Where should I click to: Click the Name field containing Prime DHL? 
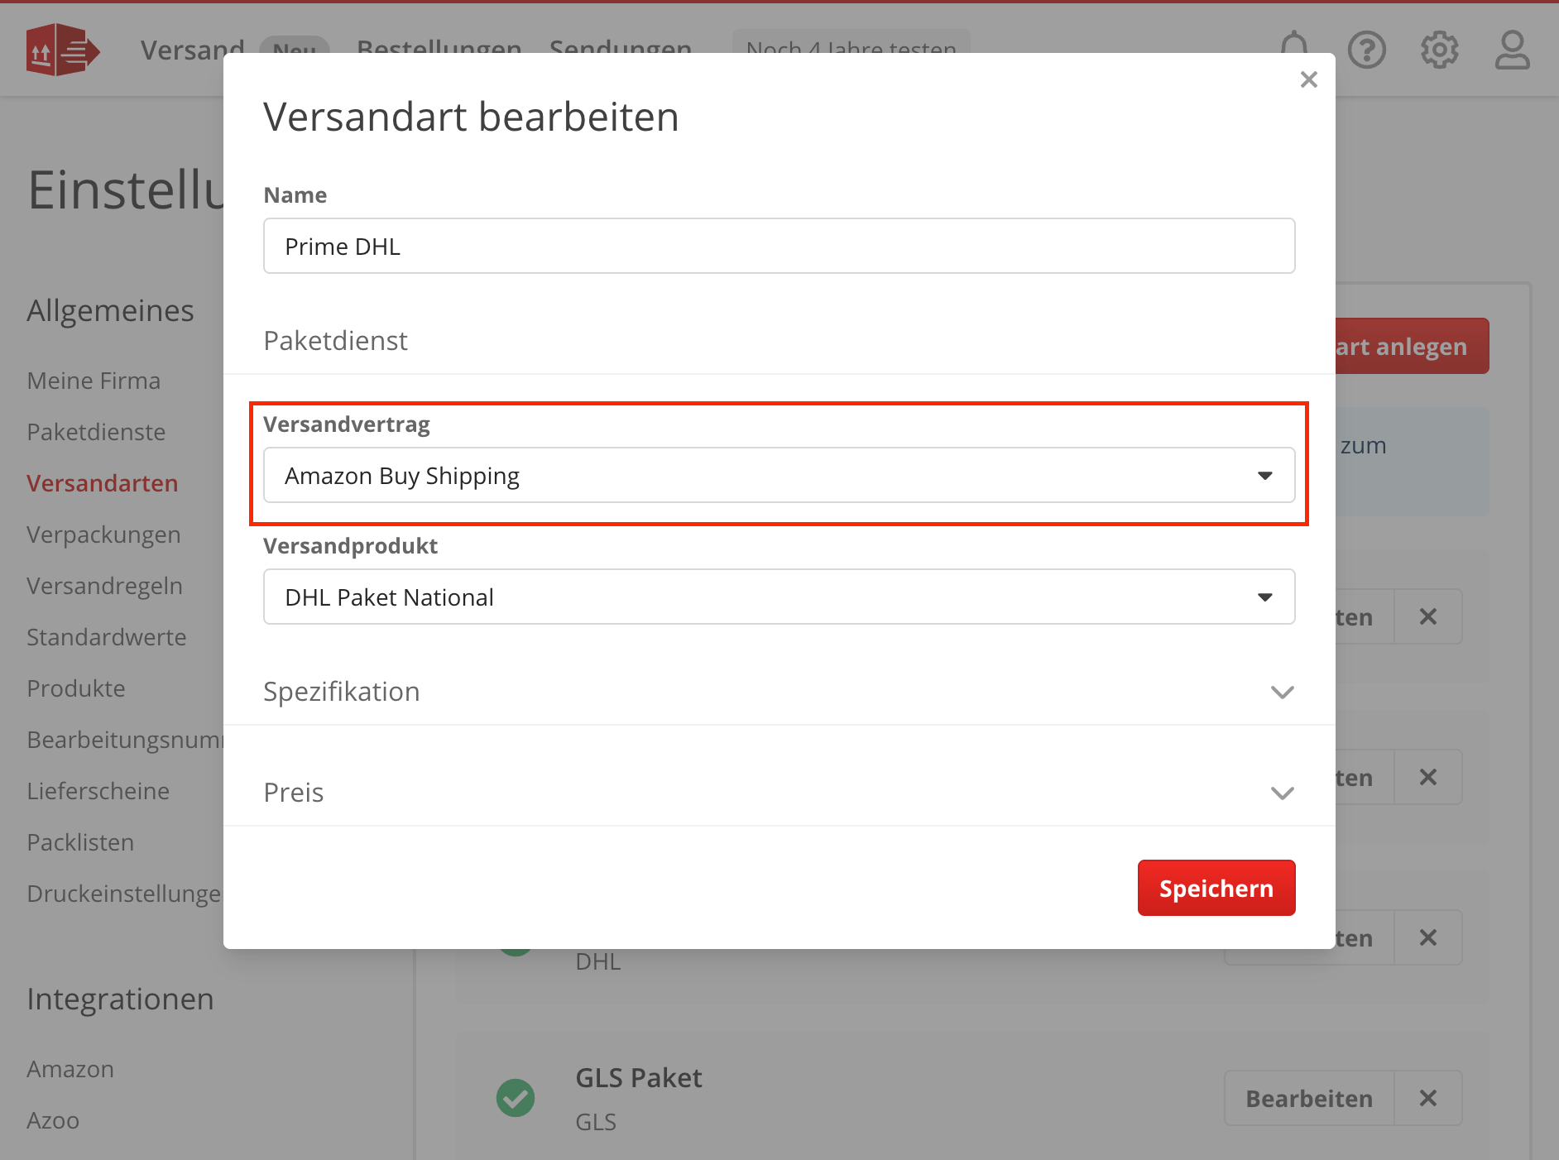coord(779,246)
